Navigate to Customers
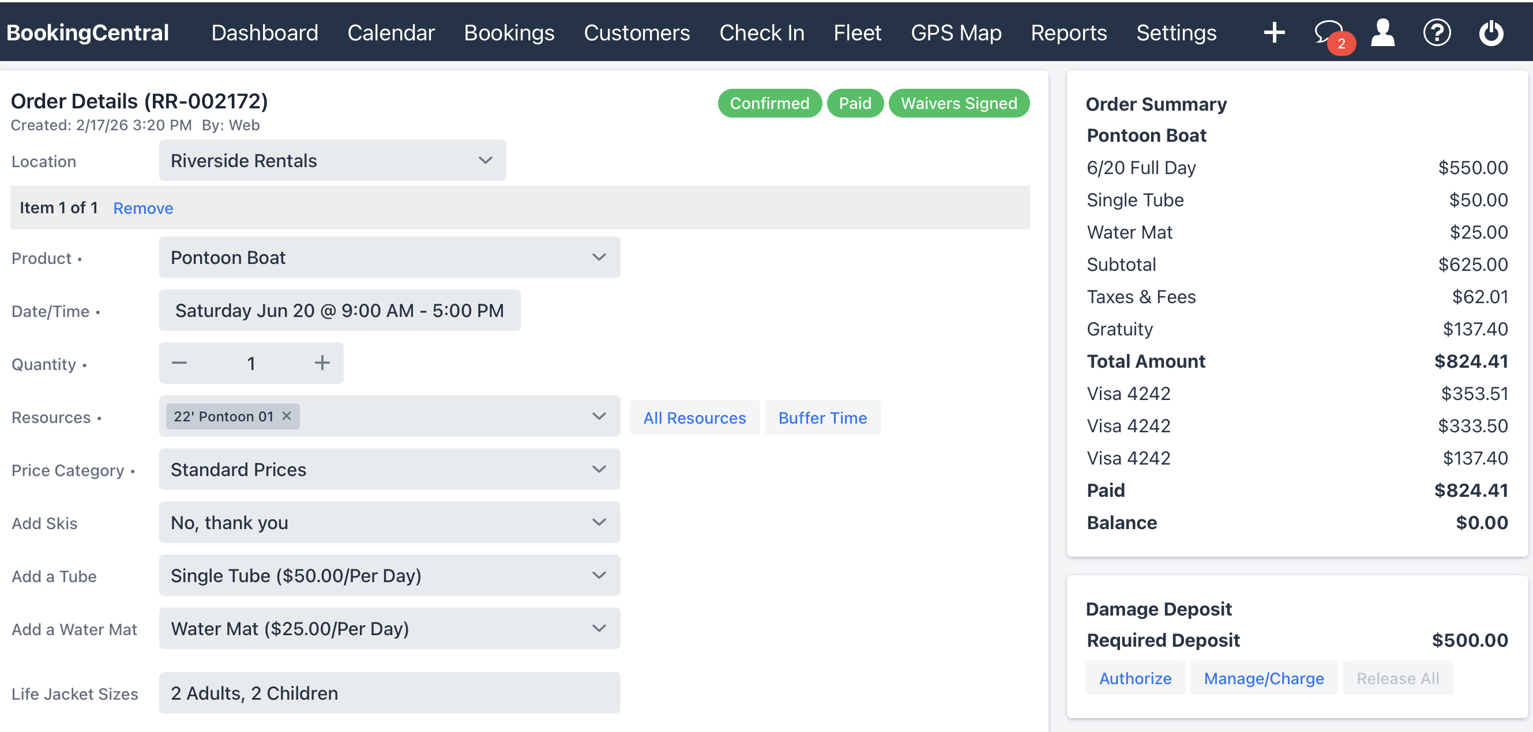The height and width of the screenshot is (732, 1533). pos(637,33)
